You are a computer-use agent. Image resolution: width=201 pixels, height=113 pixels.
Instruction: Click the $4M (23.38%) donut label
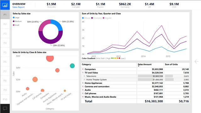(68, 22)
